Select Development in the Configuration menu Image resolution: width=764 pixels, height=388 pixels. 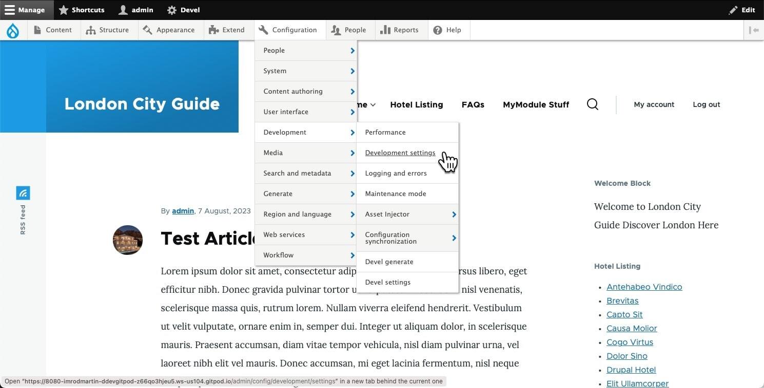click(x=306, y=133)
